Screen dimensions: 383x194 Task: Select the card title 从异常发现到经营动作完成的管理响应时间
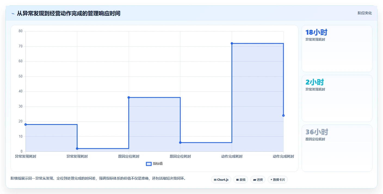[x=69, y=13]
